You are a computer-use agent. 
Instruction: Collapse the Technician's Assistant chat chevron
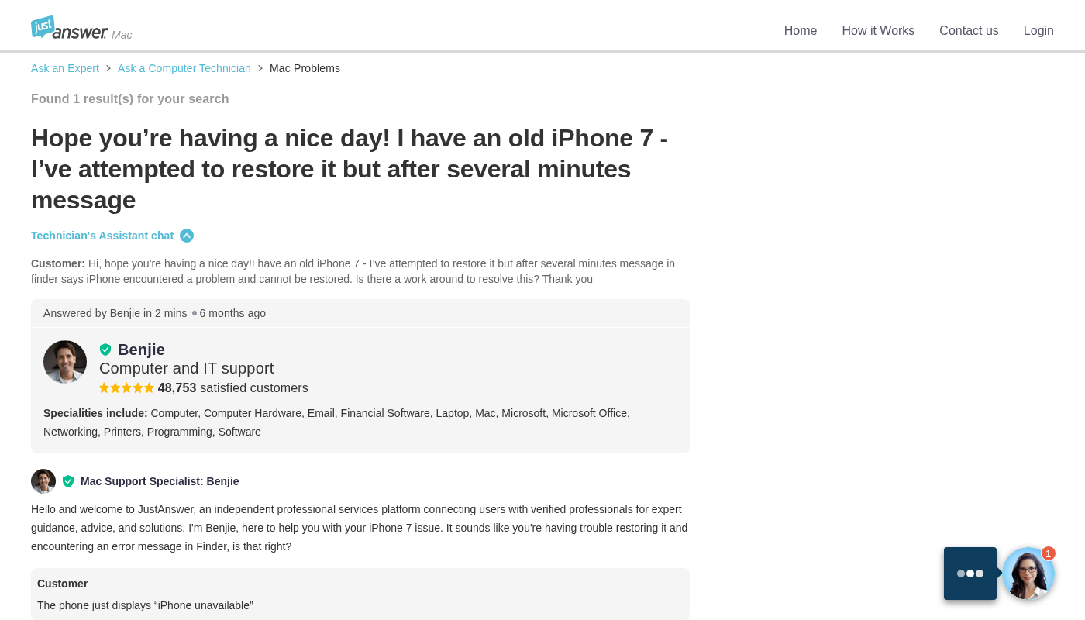pos(187,236)
